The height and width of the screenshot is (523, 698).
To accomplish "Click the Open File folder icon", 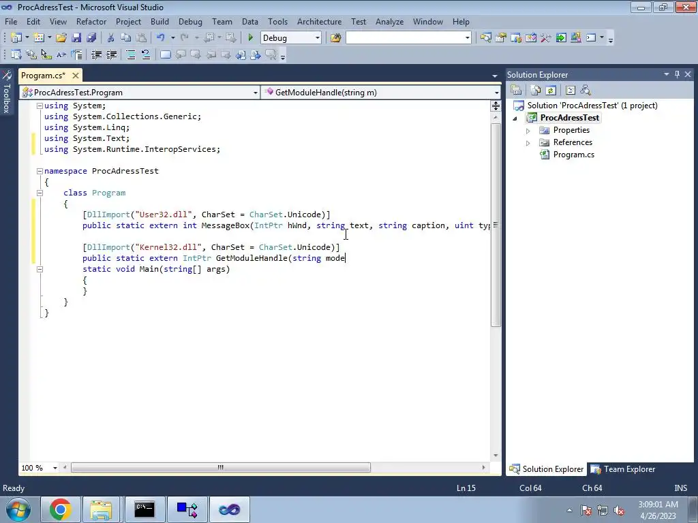I will click(61, 38).
